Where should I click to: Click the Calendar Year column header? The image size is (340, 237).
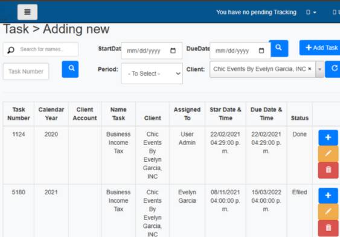(x=51, y=114)
